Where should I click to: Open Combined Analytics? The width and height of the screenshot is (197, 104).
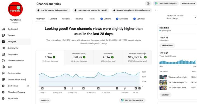point(166,4)
